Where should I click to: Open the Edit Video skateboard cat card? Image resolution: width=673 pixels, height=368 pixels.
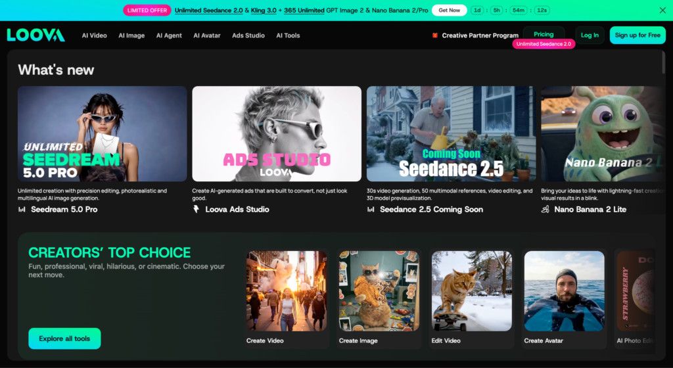pos(471,291)
